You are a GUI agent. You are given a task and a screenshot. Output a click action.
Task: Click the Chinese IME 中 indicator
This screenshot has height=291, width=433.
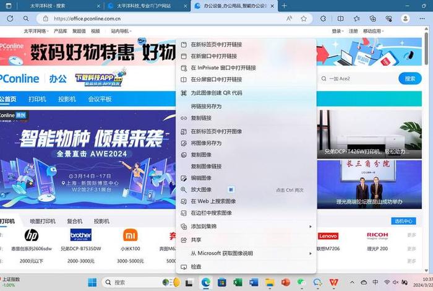pos(375,282)
